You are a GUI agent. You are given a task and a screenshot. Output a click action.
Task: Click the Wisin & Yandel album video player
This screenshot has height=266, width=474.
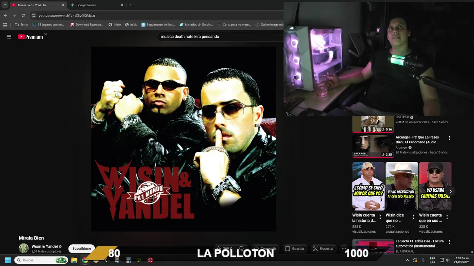pos(183,139)
